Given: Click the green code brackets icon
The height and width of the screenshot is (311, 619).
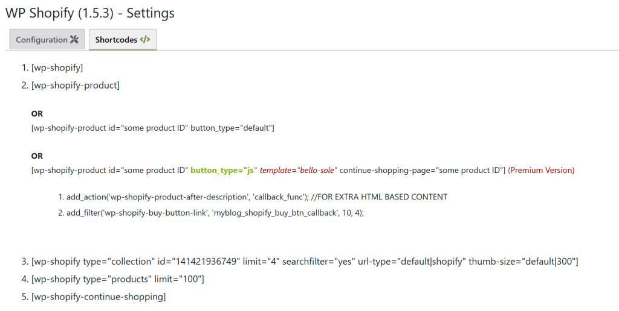Looking at the screenshot, I should click(x=145, y=39).
